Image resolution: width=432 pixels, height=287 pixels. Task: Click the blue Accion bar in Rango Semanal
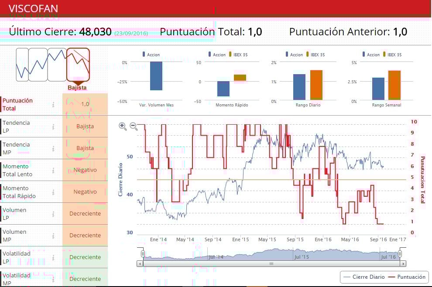pos(378,89)
